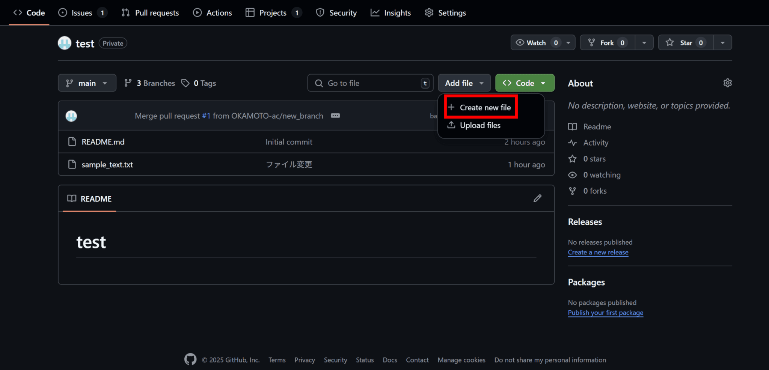Click Manage cookies in footer
This screenshot has width=769, height=370.
point(461,360)
